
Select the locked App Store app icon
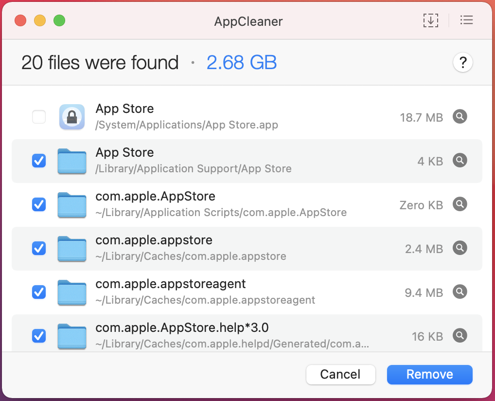point(72,117)
